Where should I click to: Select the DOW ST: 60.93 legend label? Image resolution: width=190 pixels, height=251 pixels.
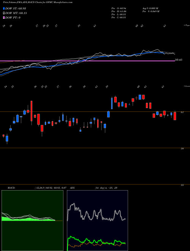coord(16,8)
